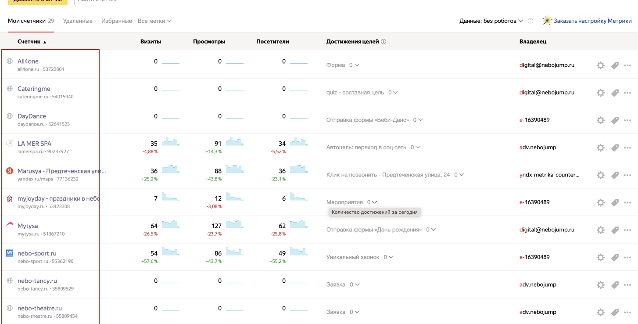This screenshot has height=324, width=638.
Task: Open Данные: без роботов dropdown
Action: point(491,21)
